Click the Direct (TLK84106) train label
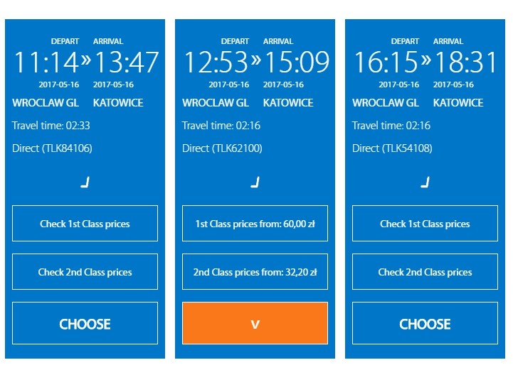513x365 pixels. click(x=52, y=148)
